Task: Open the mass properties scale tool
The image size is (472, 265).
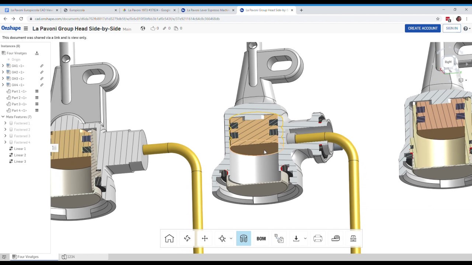Action: point(353,239)
